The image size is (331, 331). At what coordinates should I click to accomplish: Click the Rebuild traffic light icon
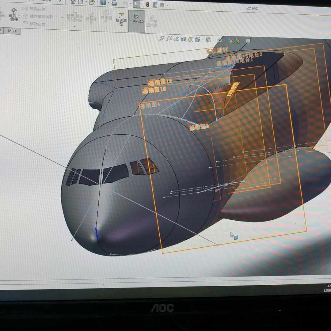tap(147, 5)
